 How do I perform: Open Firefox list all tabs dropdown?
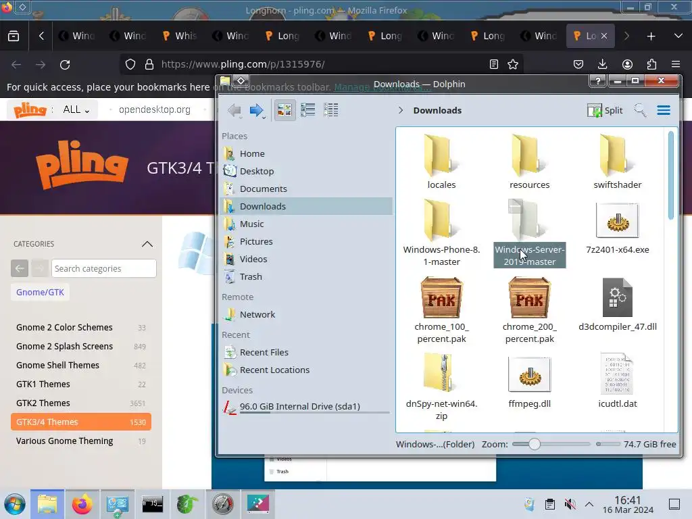tap(678, 36)
